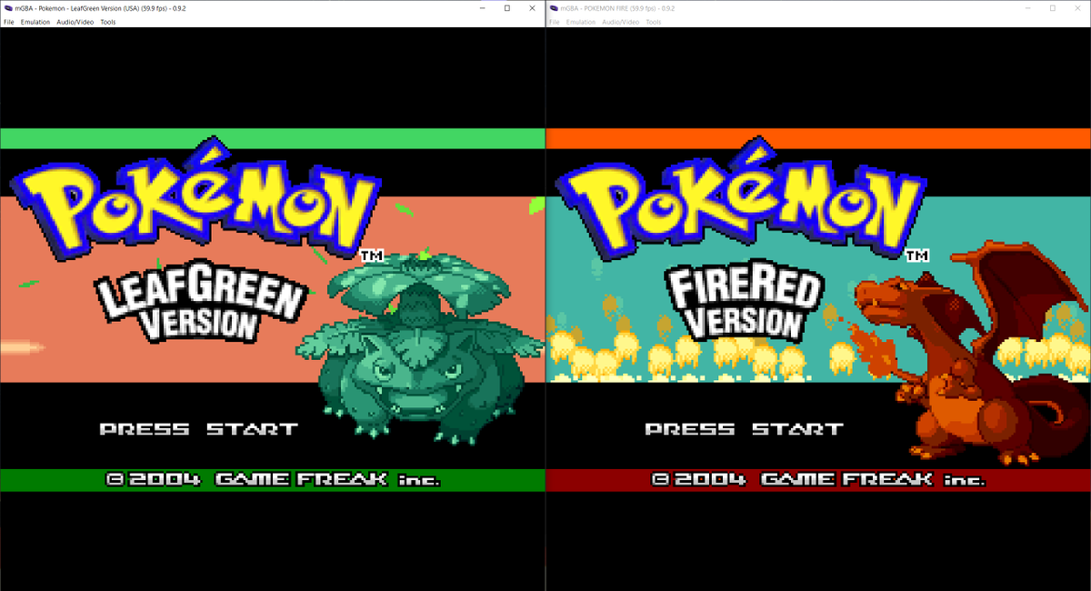Screen dimensions: 1091x591
Task: Click mGBA app icon in LeafGreen title bar
Action: pos(7,8)
